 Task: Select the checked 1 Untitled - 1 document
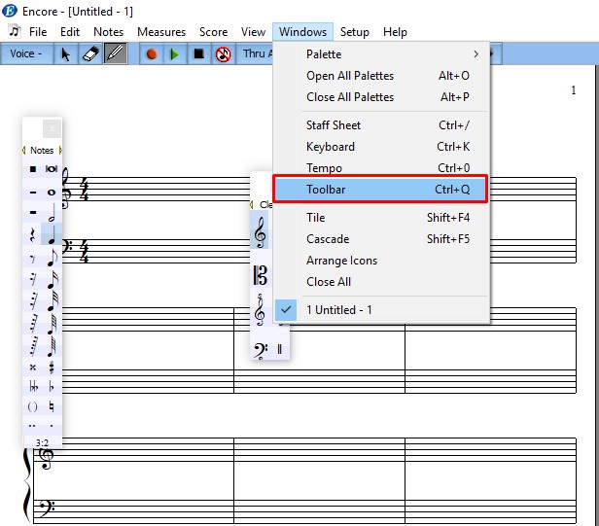[381, 310]
